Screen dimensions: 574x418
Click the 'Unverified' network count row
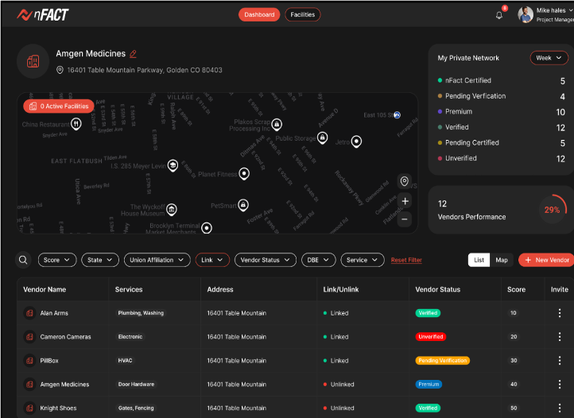pos(501,158)
